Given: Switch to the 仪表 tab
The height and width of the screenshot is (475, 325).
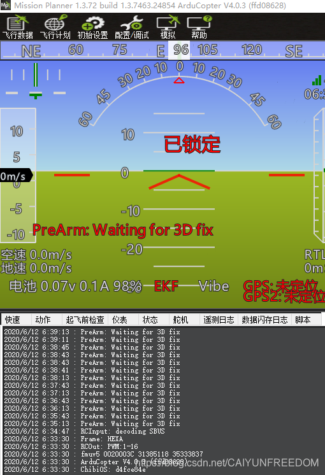Looking at the screenshot, I should pos(119,320).
